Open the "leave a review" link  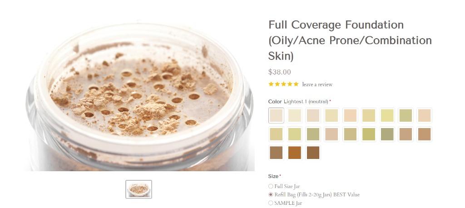(317, 84)
